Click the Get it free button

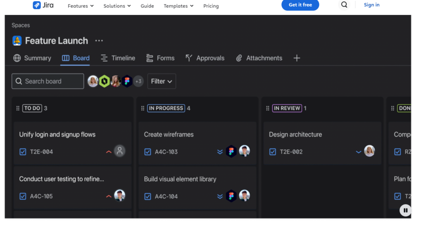click(300, 5)
